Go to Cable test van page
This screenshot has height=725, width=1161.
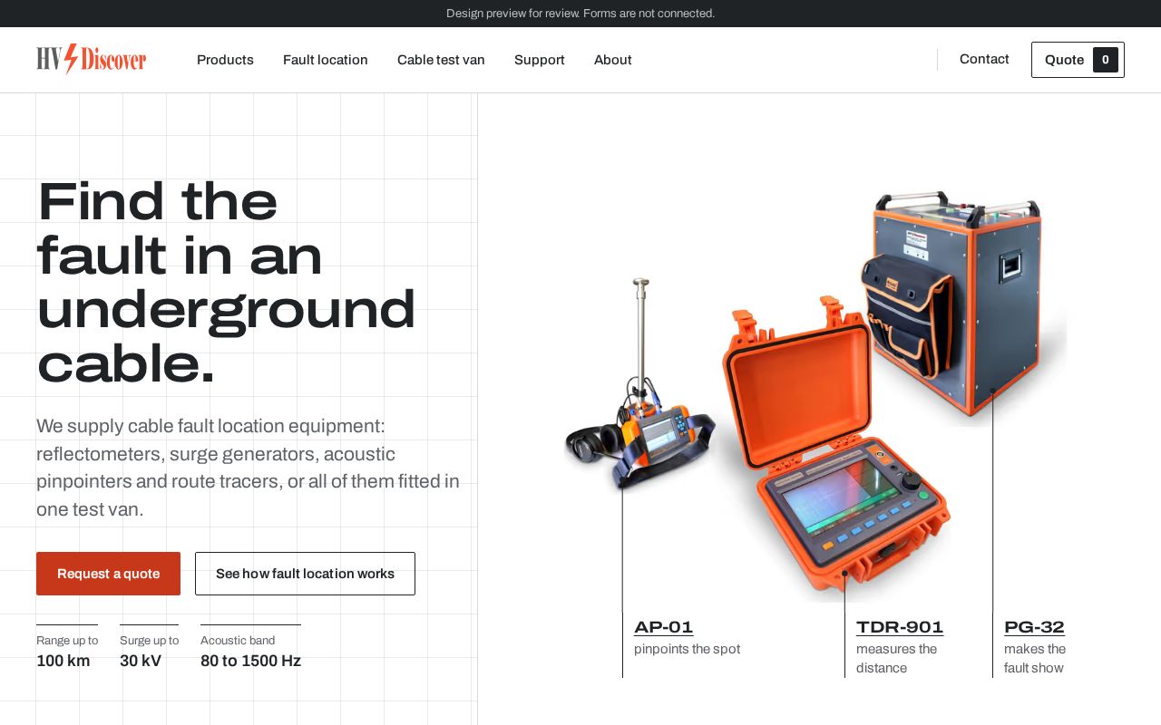[441, 60]
